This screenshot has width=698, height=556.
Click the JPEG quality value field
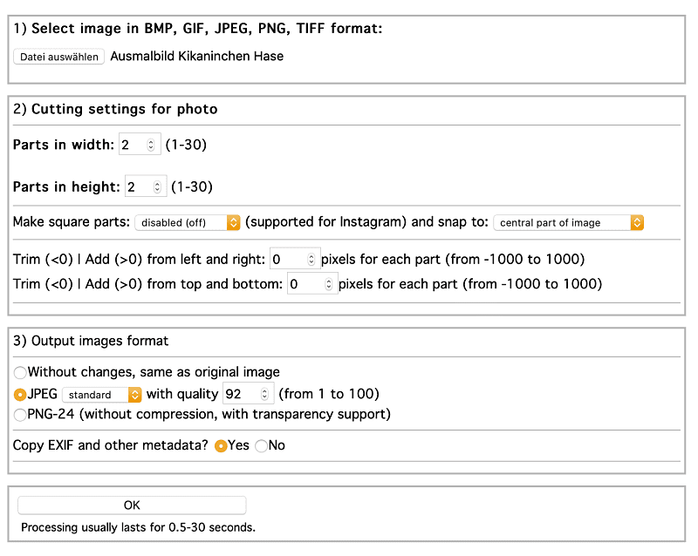click(248, 394)
